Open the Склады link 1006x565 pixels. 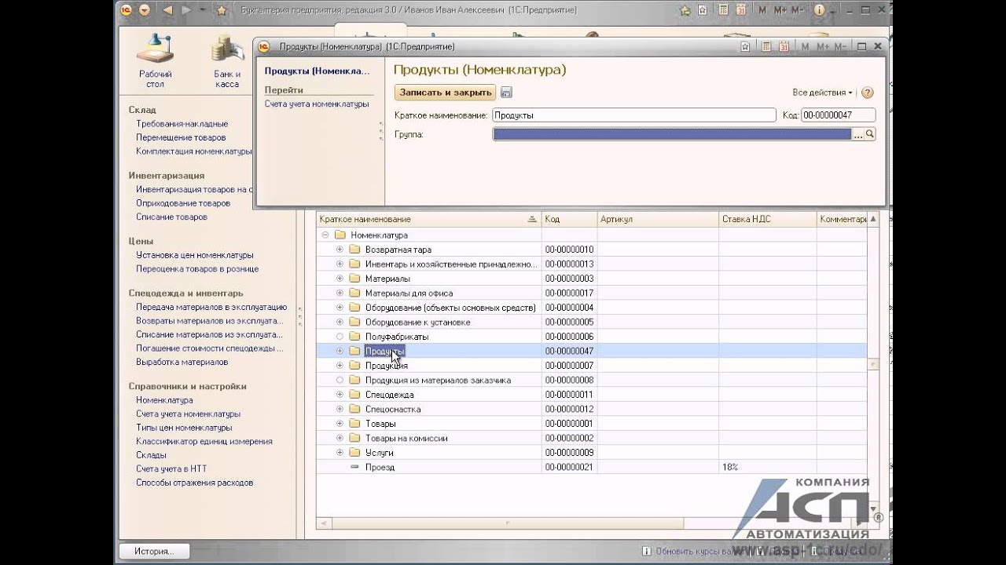[x=151, y=455]
